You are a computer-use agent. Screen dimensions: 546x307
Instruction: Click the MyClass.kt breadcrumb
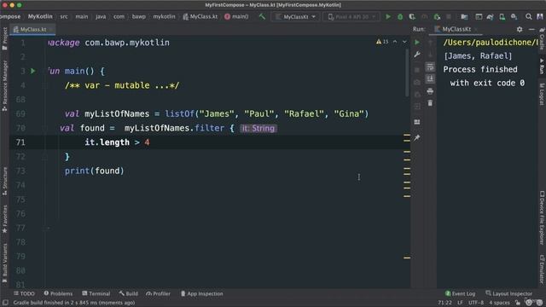pos(200,16)
